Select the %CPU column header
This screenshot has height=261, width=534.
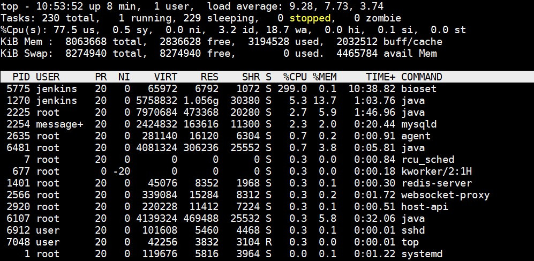pyautogui.click(x=295, y=77)
